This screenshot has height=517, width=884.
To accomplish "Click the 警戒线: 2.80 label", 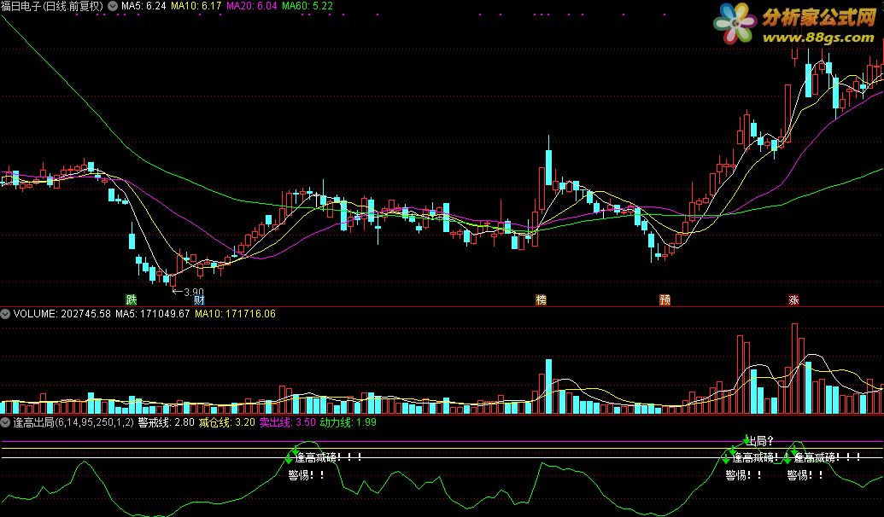I will [166, 422].
